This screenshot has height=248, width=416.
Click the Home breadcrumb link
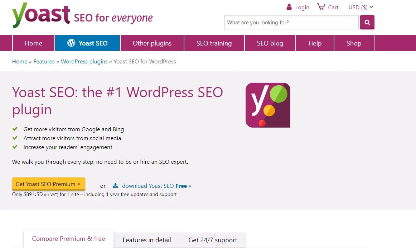click(x=20, y=62)
